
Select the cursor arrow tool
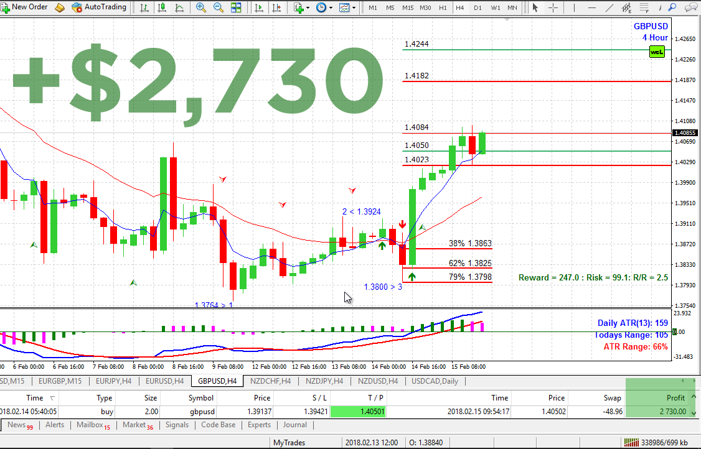pos(535,7)
